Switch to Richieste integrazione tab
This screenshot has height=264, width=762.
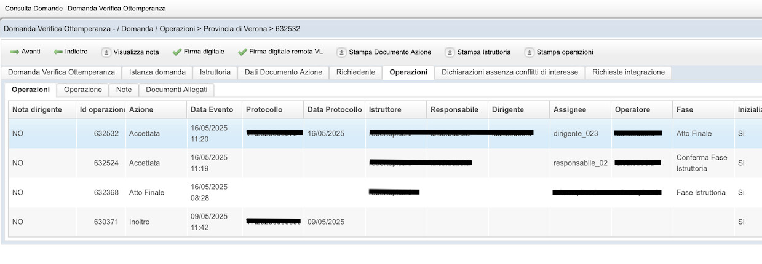click(628, 72)
